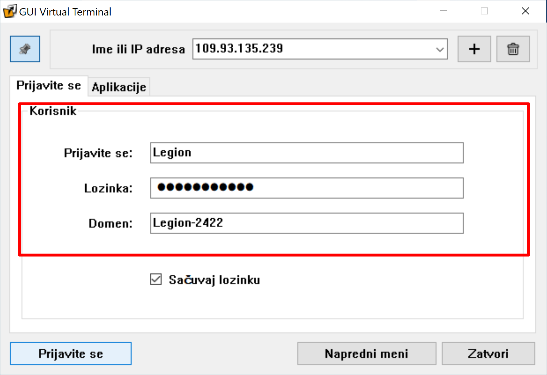Close the window with the X icon

(x=525, y=11)
